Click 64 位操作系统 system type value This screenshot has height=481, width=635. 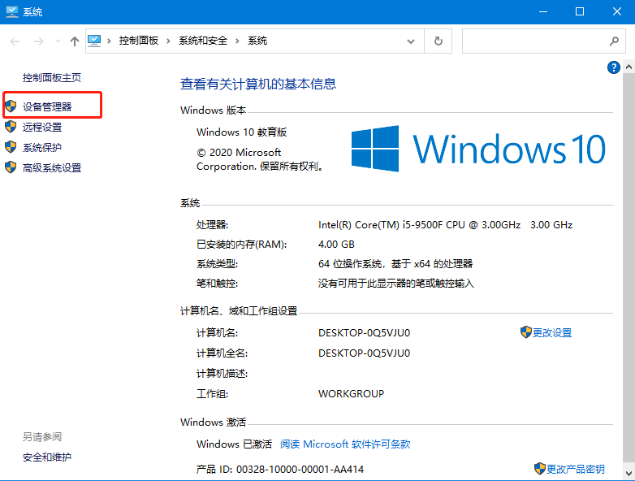[x=395, y=264]
